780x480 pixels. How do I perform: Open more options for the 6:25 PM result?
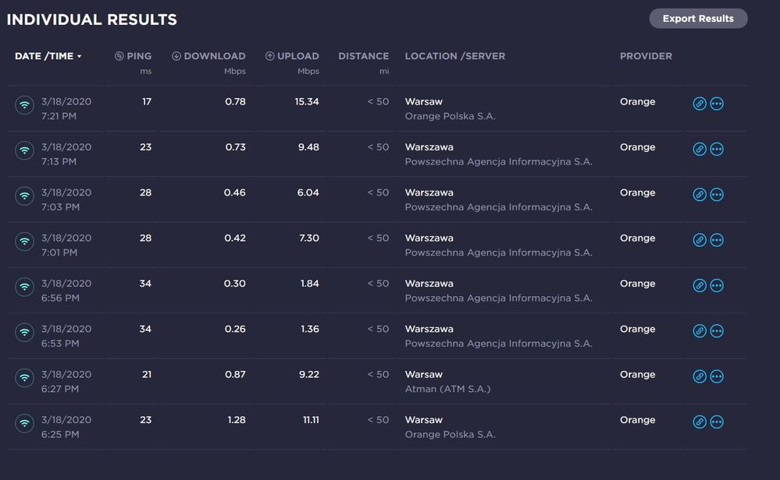pos(717,422)
